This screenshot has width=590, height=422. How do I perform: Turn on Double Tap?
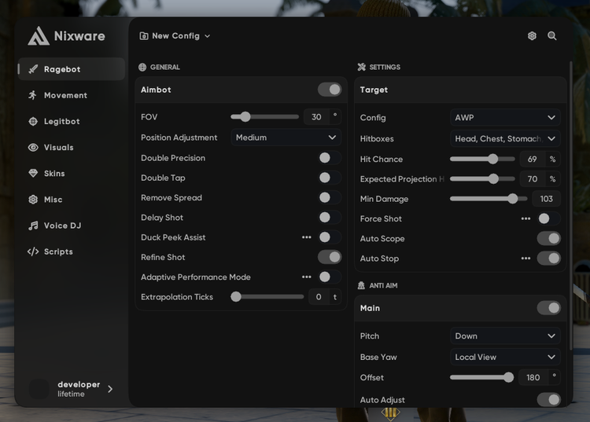(x=330, y=178)
